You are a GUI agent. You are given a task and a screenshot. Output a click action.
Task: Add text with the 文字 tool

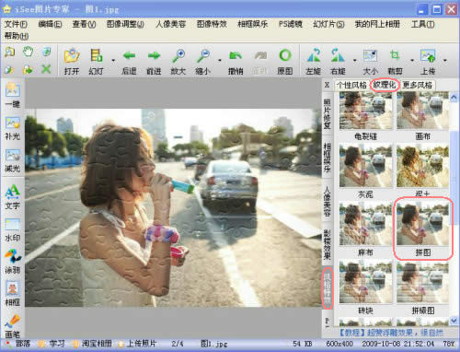click(x=13, y=197)
